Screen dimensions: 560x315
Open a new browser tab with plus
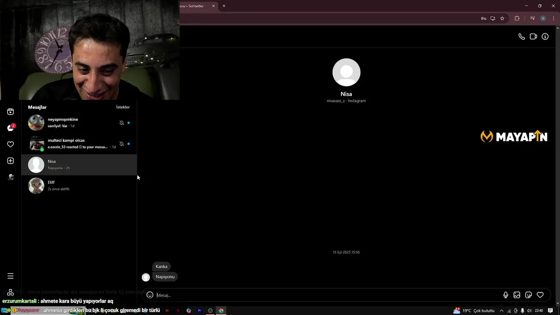tap(224, 6)
